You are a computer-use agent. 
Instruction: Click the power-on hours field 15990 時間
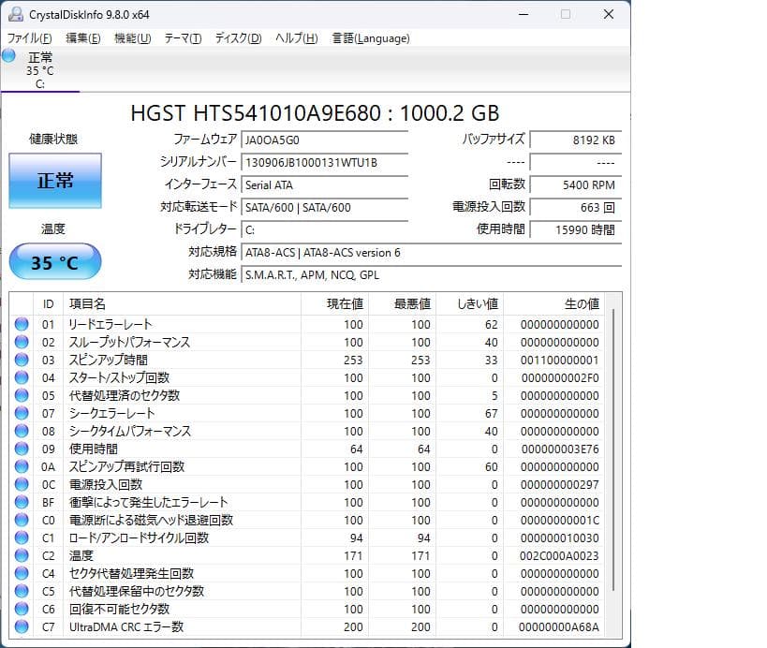[576, 229]
